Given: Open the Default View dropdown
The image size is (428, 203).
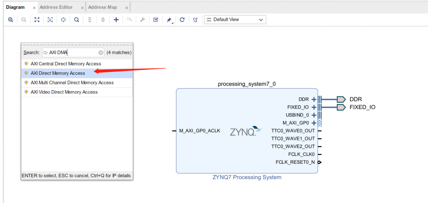Looking at the screenshot, I should [x=235, y=20].
